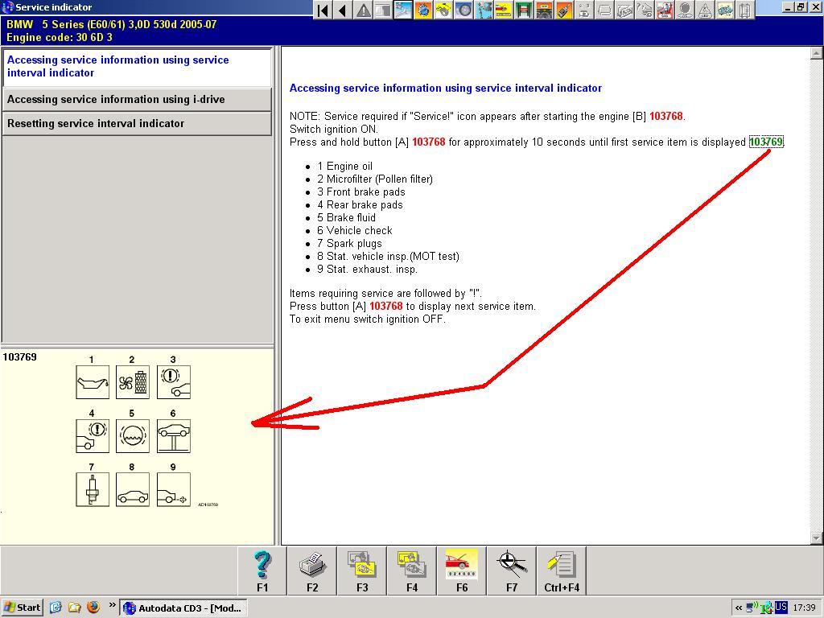Launch Internet Explorer from quick launch

coord(56,608)
